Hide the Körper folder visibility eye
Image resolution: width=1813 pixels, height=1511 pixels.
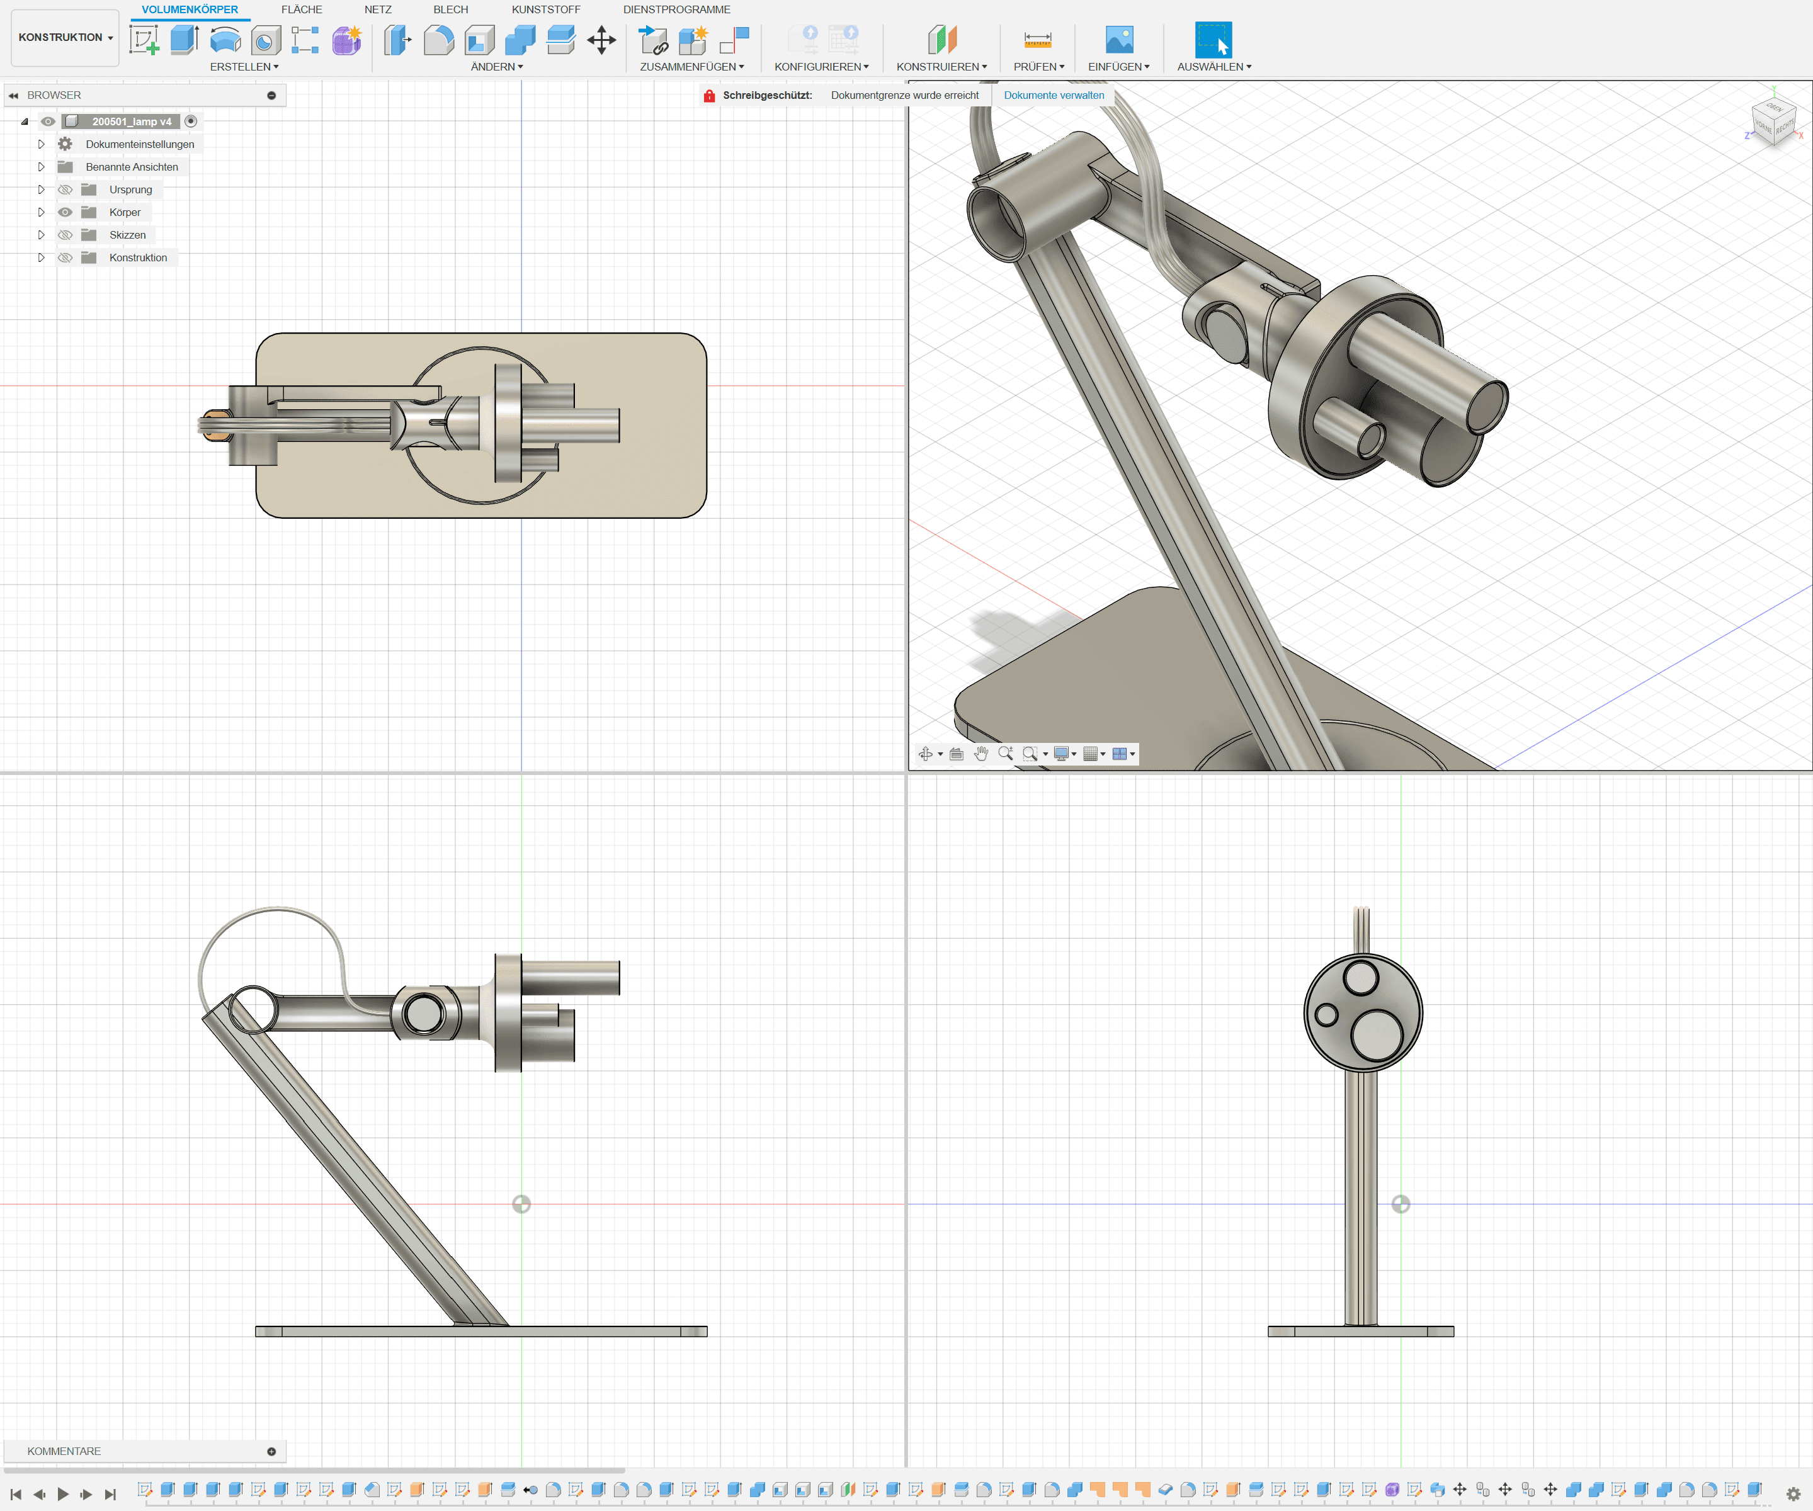click(x=65, y=212)
